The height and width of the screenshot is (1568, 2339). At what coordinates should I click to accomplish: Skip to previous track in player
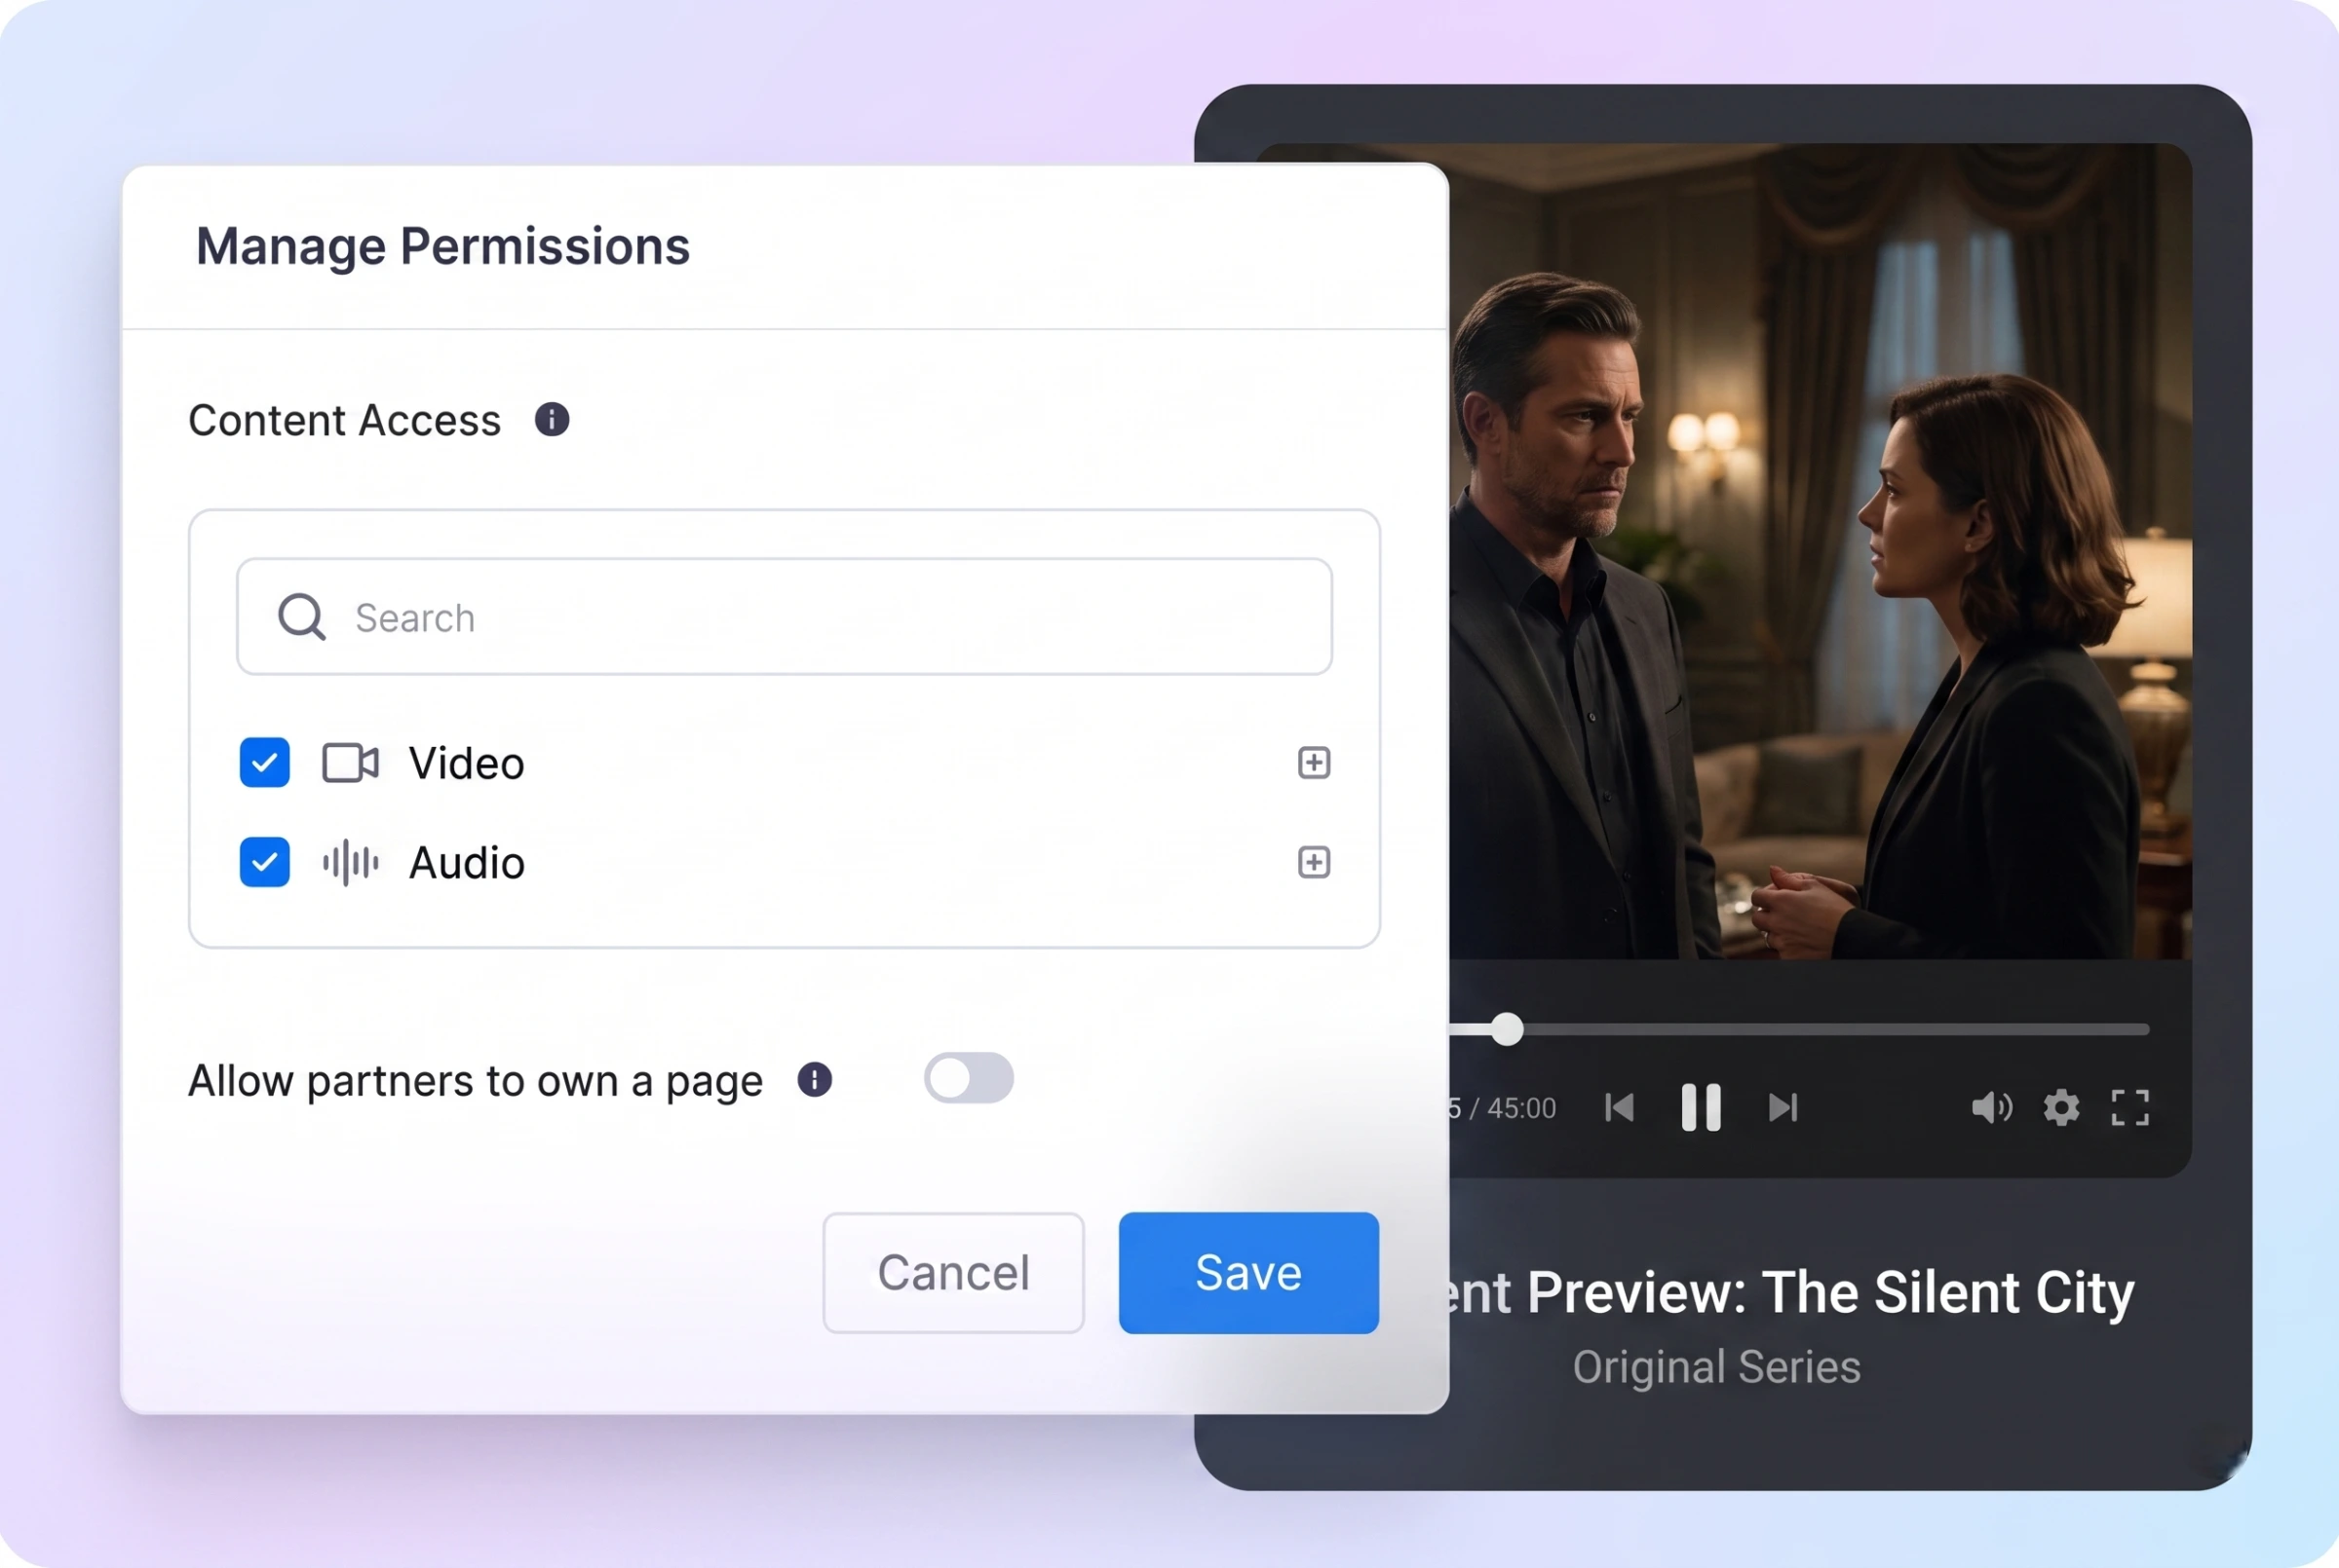pos(1620,1108)
